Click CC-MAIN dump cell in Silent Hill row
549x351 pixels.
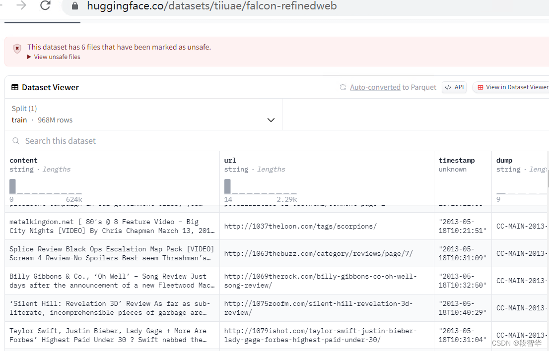click(x=520, y=308)
